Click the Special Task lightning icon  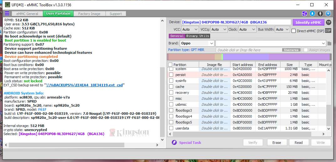pos(174,143)
